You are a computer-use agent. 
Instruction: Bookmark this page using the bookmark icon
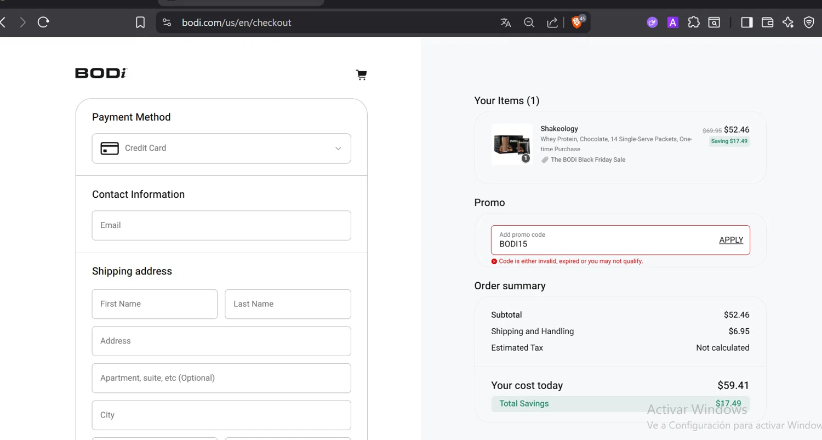(x=140, y=22)
